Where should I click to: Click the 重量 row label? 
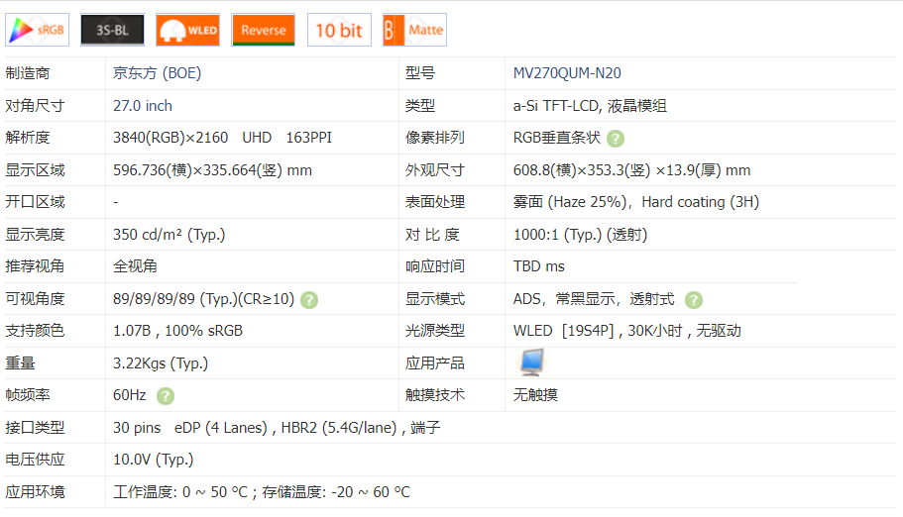pos(20,363)
